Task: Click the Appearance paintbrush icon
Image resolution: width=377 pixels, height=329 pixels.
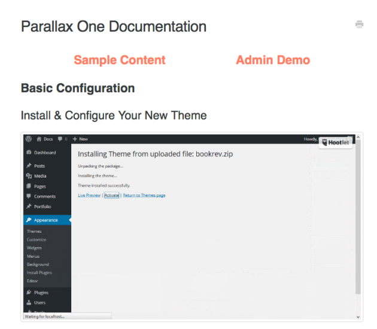Action: [29, 220]
